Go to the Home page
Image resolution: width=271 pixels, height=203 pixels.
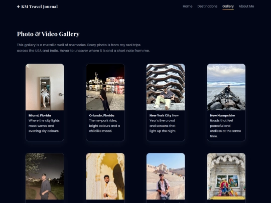click(x=188, y=7)
